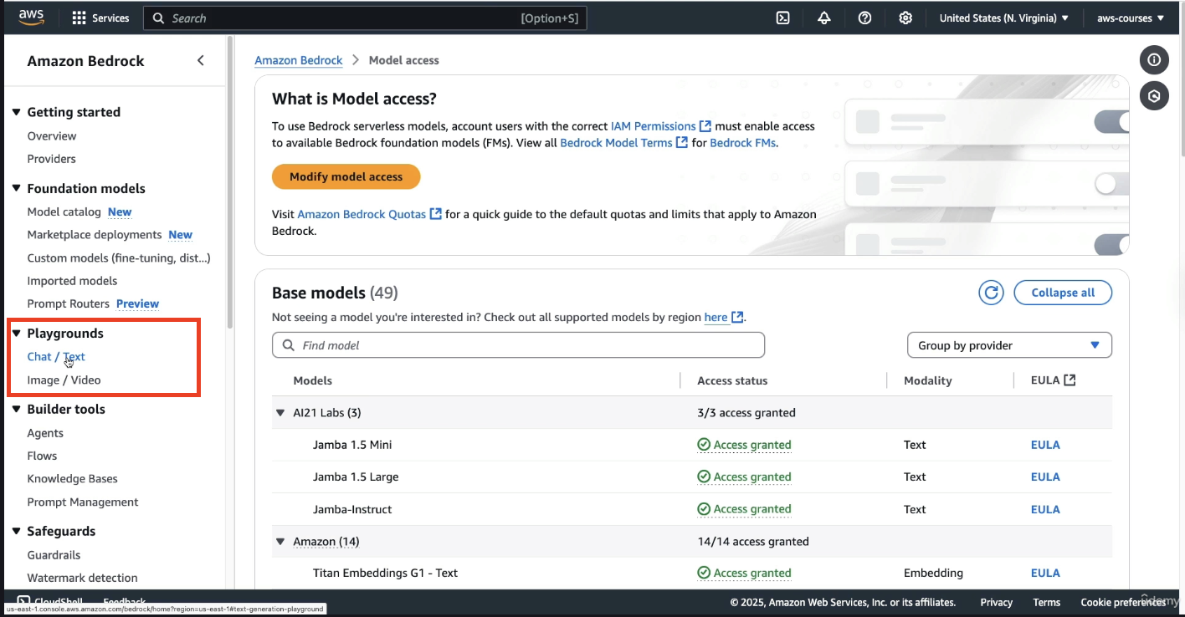Click the hexagon icon below the info icon
The image size is (1185, 617).
(x=1154, y=96)
